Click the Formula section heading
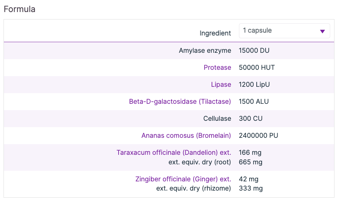338x209 pixels. [20, 9]
